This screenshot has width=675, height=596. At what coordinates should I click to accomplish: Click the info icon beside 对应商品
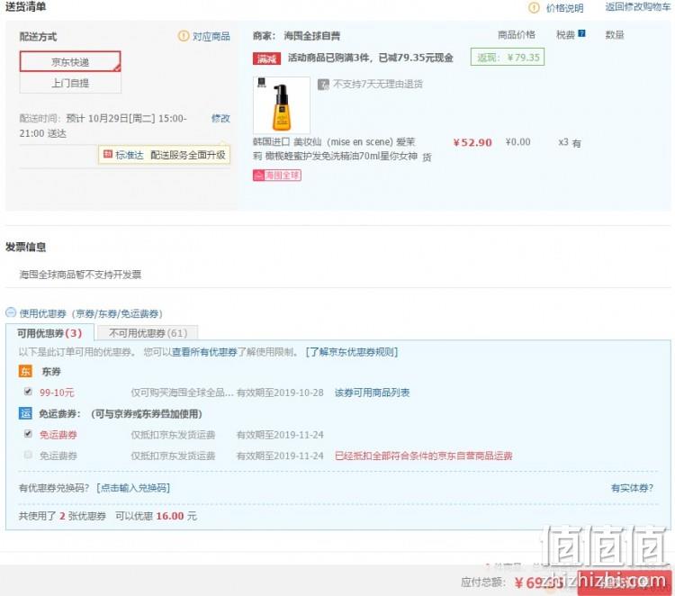click(x=184, y=36)
